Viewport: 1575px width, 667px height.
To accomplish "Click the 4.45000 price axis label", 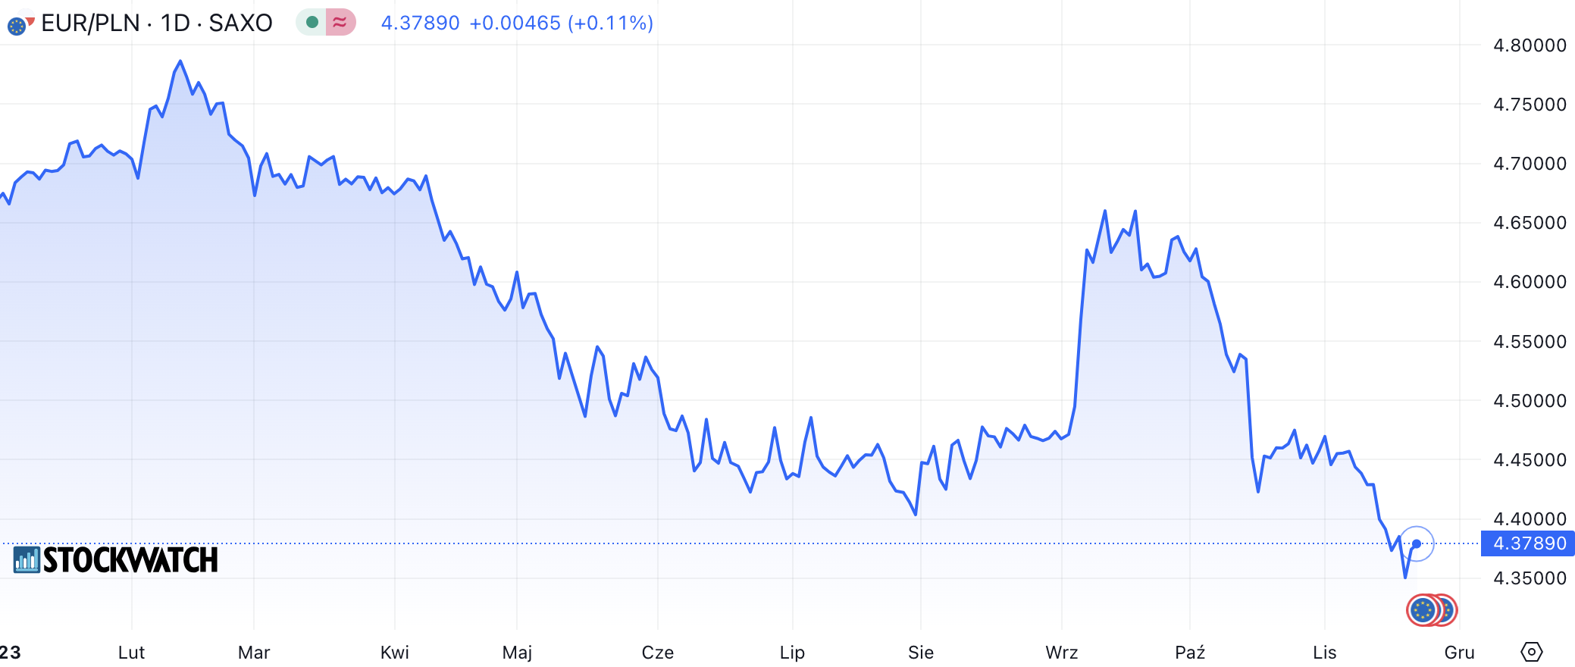I will (x=1530, y=460).
